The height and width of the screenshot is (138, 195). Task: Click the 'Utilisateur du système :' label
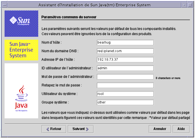pyautogui.click(x=60, y=94)
